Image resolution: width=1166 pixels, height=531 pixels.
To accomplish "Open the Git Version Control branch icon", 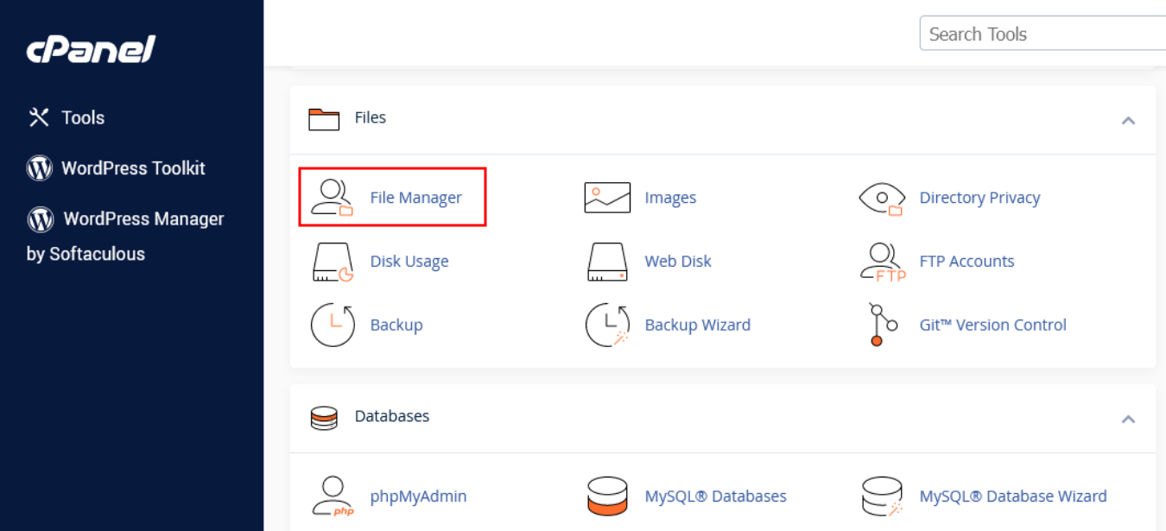I will tap(882, 325).
